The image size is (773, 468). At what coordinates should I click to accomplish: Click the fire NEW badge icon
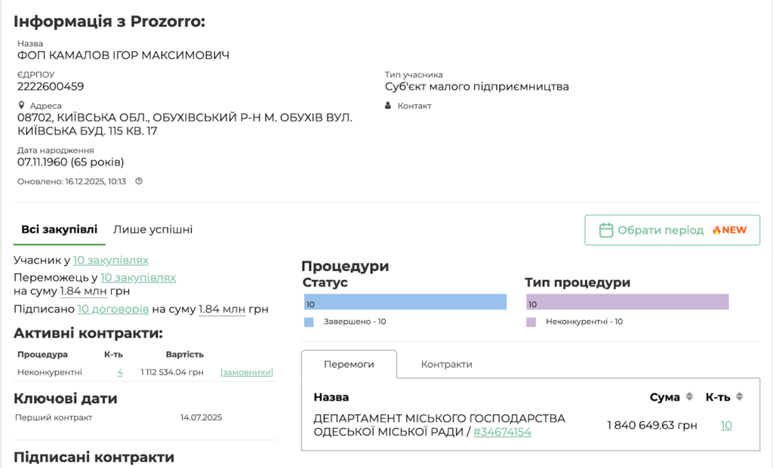click(716, 230)
